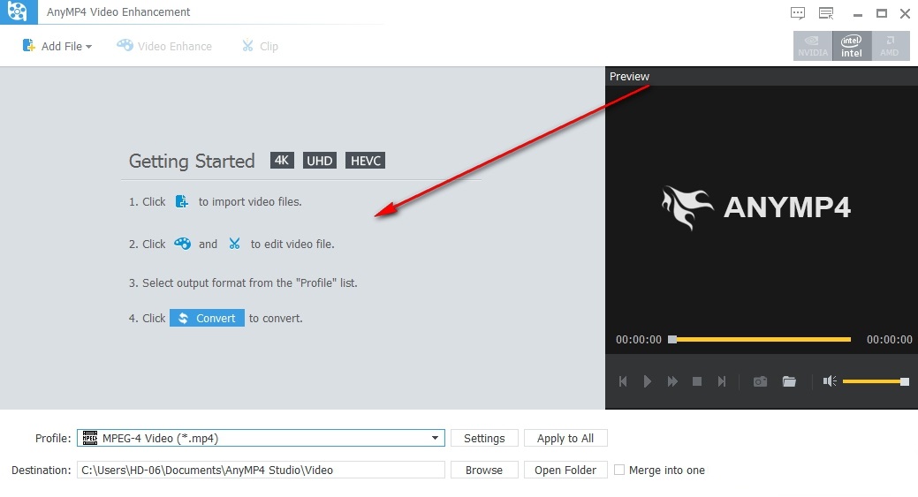Open profile Settings
The width and height of the screenshot is (918, 497).
[x=484, y=438]
